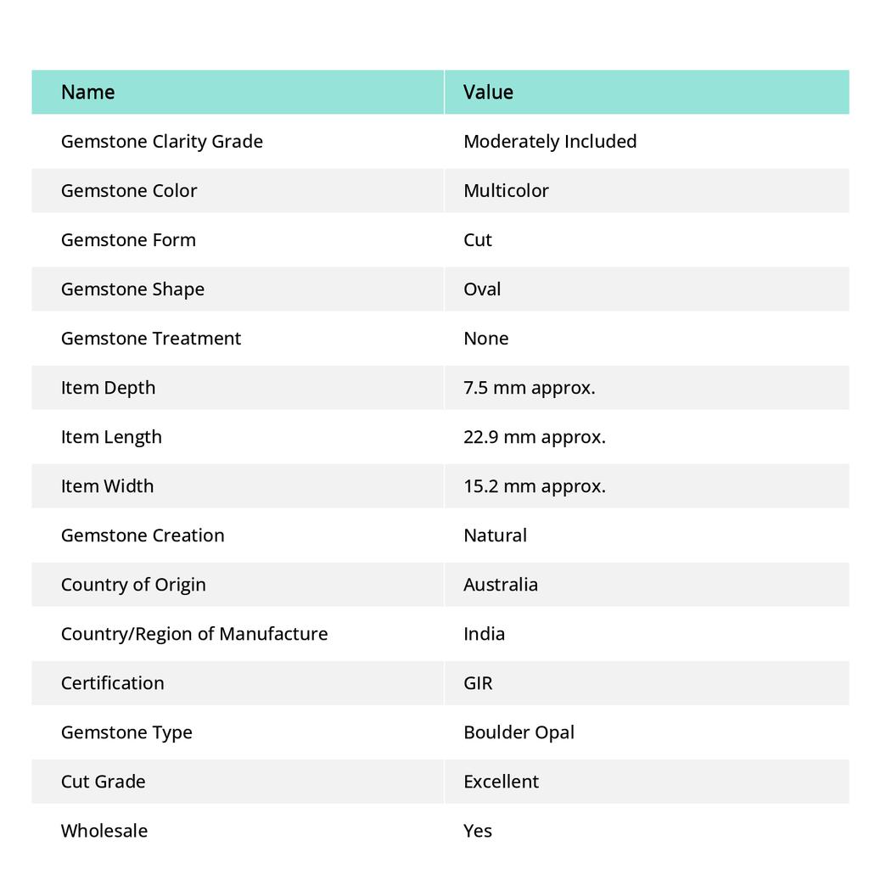This screenshot has height=869, width=869.
Task: Click the 15.2 mm approx. width value
Action: [535, 486]
